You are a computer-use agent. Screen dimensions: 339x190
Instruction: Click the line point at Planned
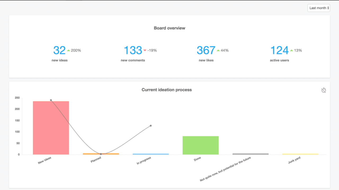(x=101, y=154)
